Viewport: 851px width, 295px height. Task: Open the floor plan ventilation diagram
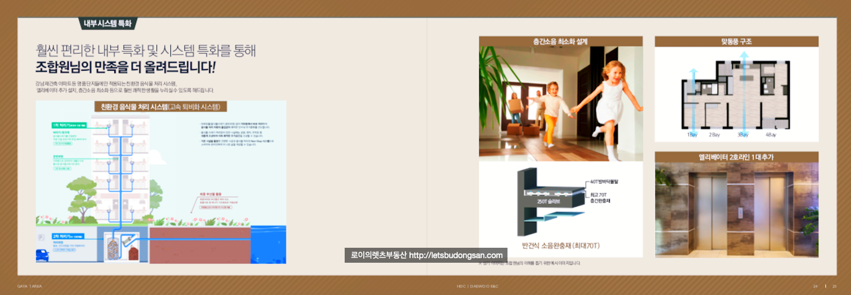736,94
